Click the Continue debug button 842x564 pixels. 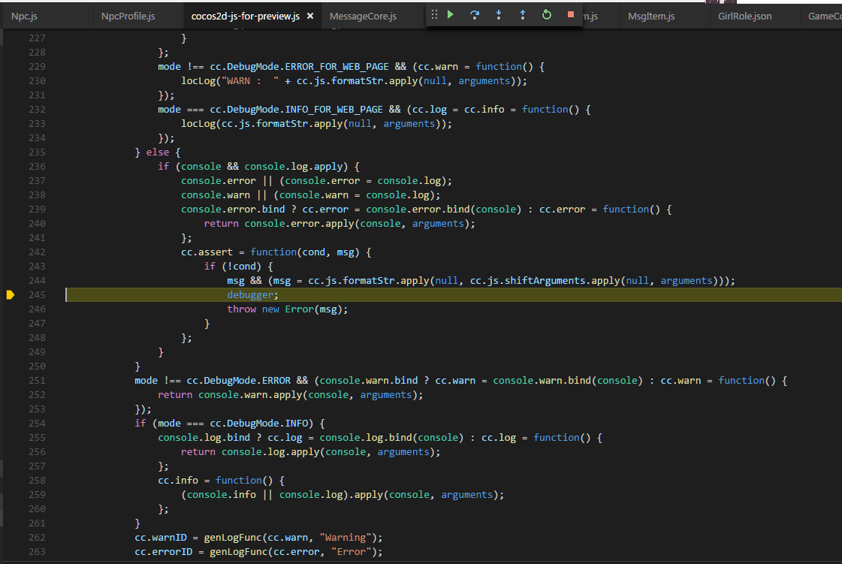click(451, 15)
